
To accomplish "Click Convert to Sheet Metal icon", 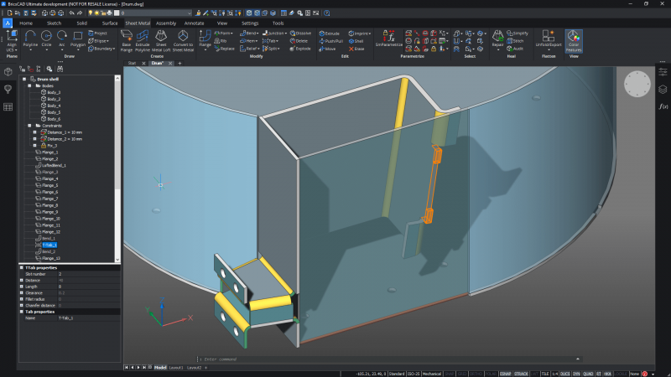I will pos(183,39).
